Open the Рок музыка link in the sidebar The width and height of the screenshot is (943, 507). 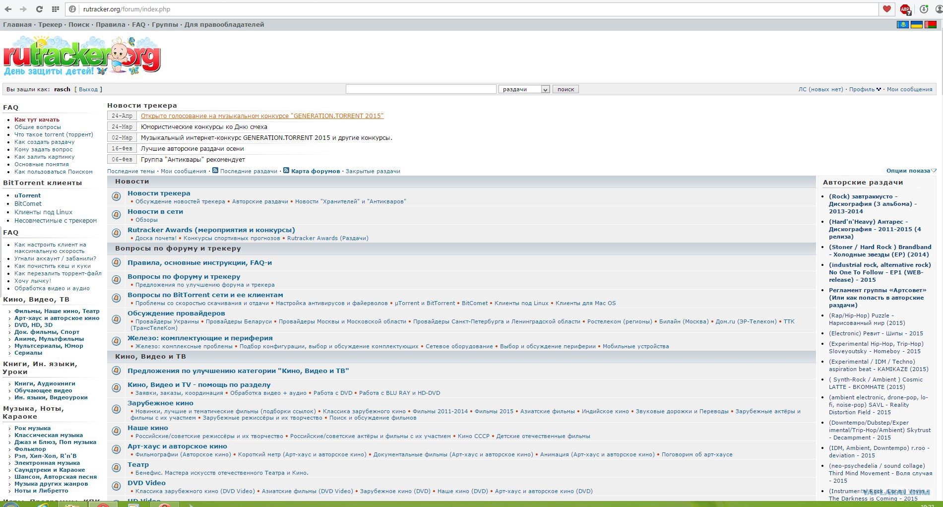coord(32,428)
